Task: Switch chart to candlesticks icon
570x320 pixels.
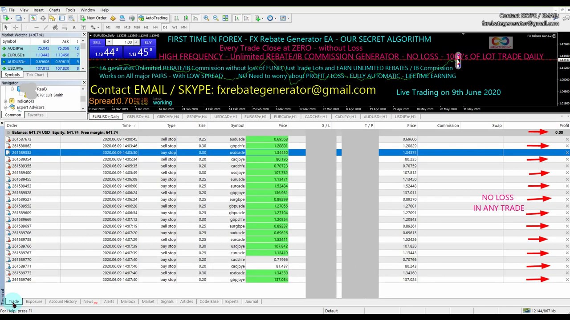Action: point(186,18)
